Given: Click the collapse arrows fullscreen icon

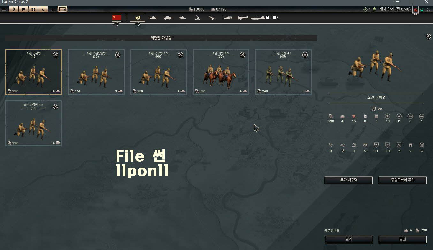Looking at the screenshot, I should (x=429, y=10).
